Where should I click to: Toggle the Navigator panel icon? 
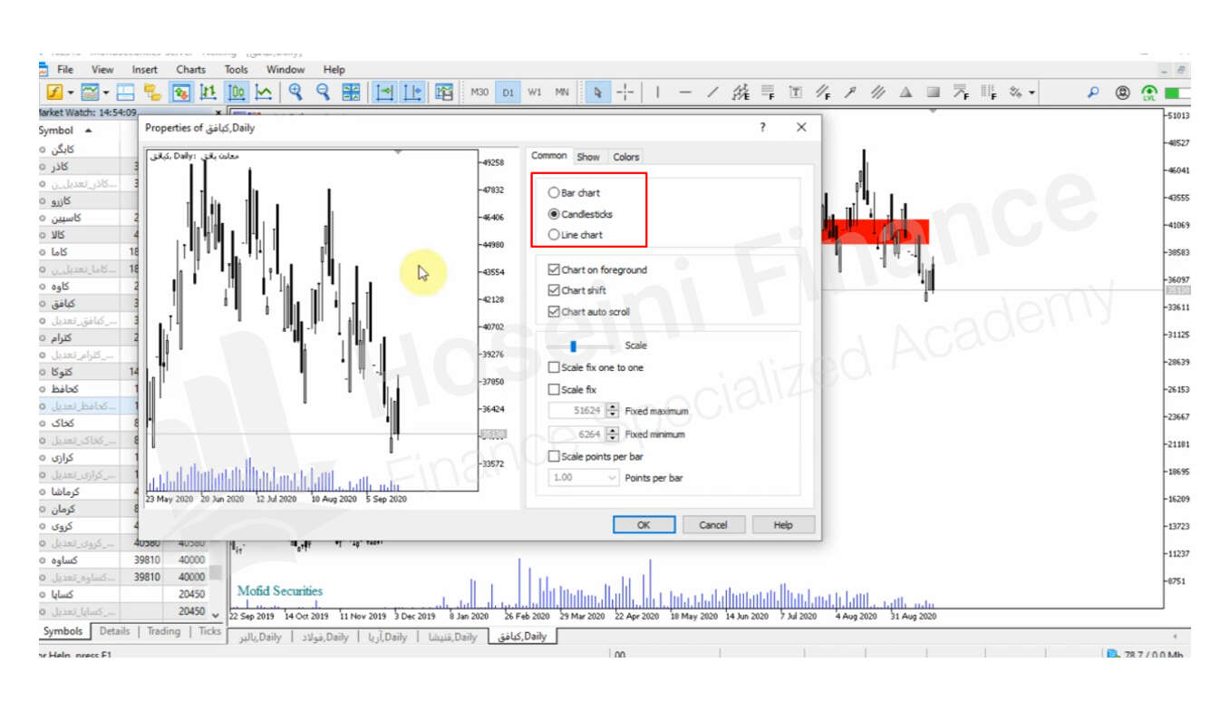(152, 93)
